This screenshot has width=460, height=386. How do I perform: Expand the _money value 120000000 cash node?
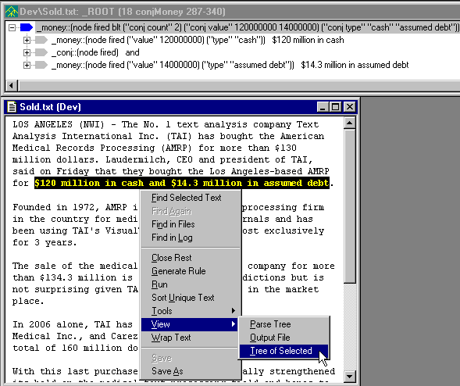point(27,40)
